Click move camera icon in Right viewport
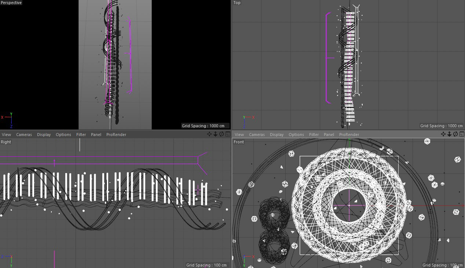This screenshot has height=268, width=465. tap(209, 134)
